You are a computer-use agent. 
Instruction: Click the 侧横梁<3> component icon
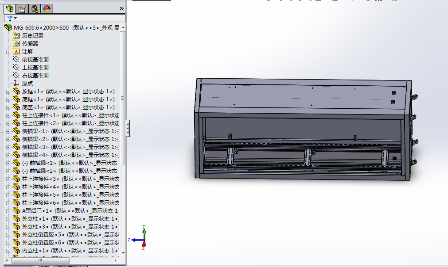point(16,147)
